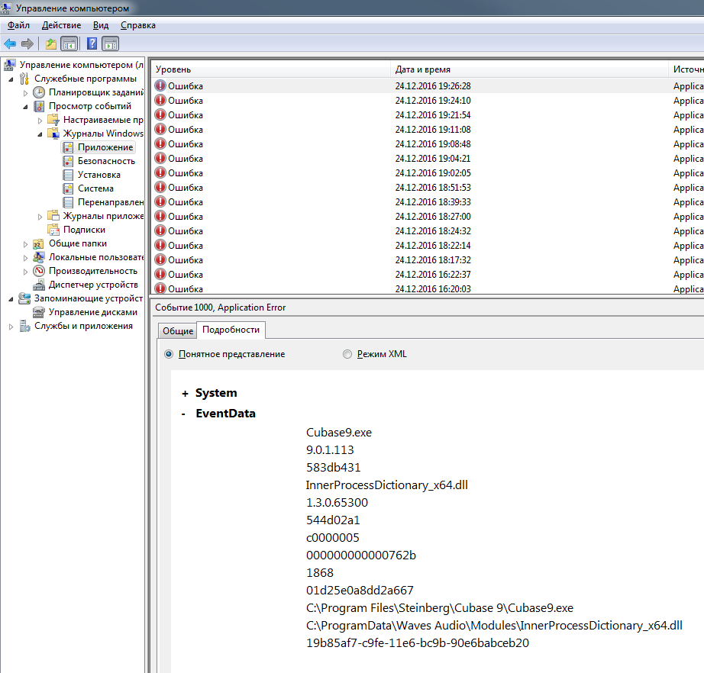Open the Система log icon
Screen dimensions: 704x673
click(x=68, y=188)
